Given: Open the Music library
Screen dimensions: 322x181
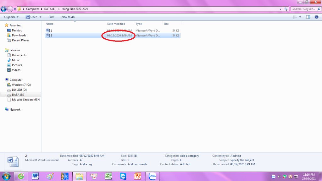Looking at the screenshot, I should (x=16, y=60).
